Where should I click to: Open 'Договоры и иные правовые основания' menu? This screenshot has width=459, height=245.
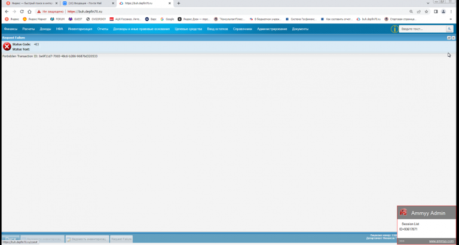click(x=142, y=29)
